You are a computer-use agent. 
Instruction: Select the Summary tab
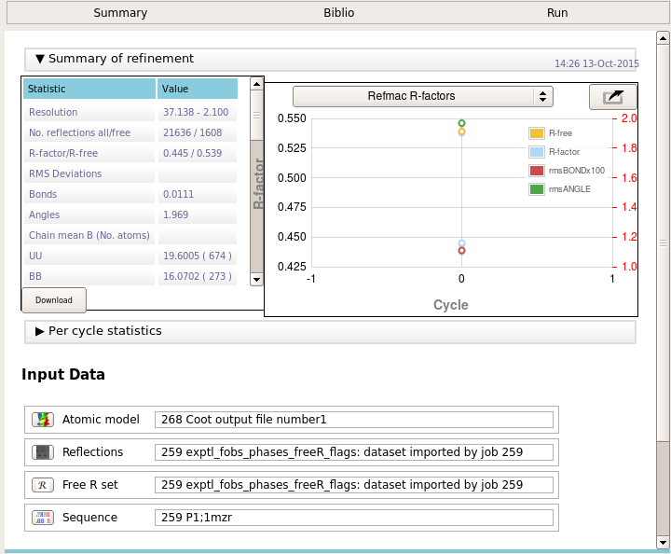pos(120,13)
